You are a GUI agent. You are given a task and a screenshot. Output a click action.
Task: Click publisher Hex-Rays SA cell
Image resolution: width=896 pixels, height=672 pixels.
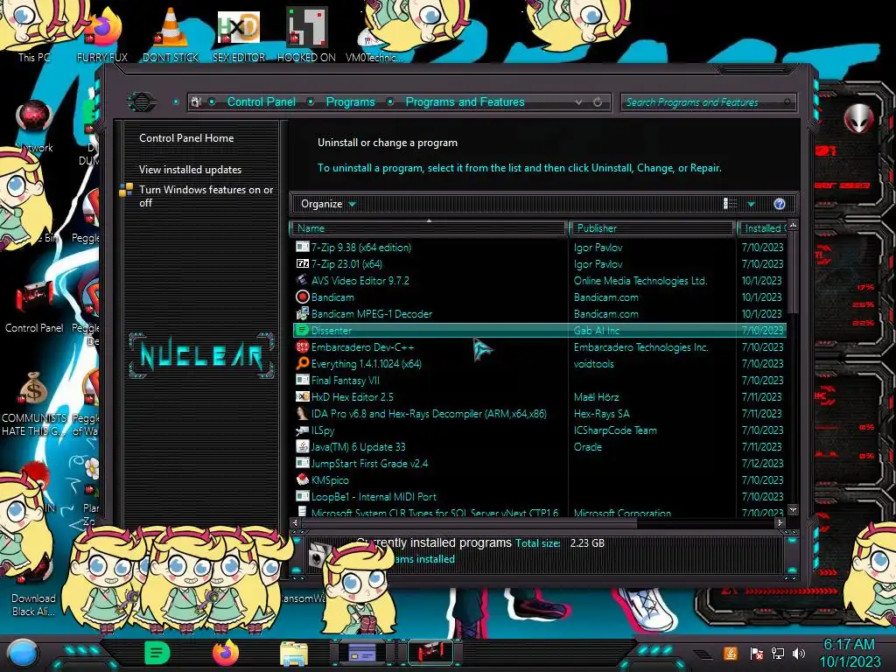[x=601, y=414]
